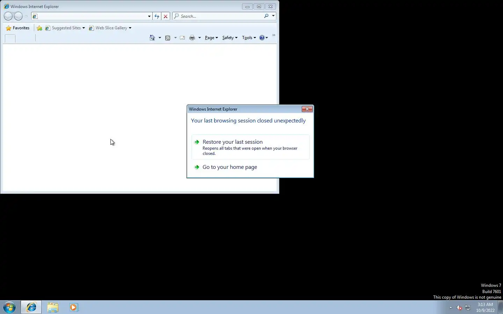Expand the command bar overflow chevron
The height and width of the screenshot is (314, 503).
point(274,35)
